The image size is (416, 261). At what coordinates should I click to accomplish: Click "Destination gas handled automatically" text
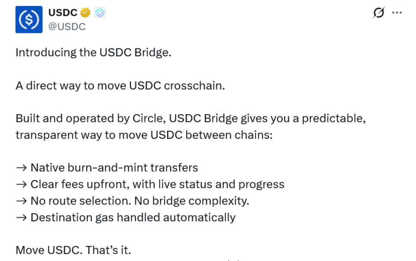[133, 217]
